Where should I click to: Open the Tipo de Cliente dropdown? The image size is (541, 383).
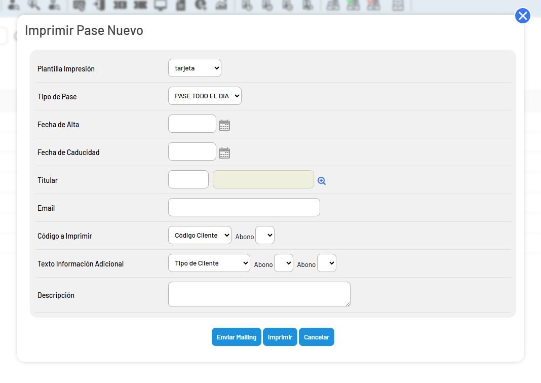pos(209,263)
